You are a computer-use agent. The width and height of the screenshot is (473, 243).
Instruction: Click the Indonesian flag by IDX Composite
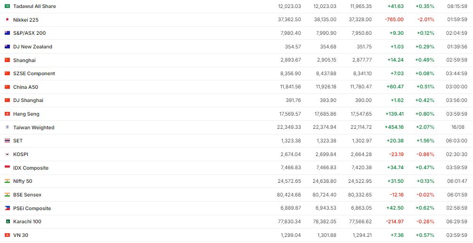click(7, 168)
